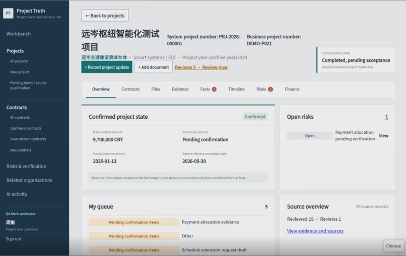Screen dimensions: 406x256
Task: Click formal commencement date 2025-01-13
Action: [105, 161]
